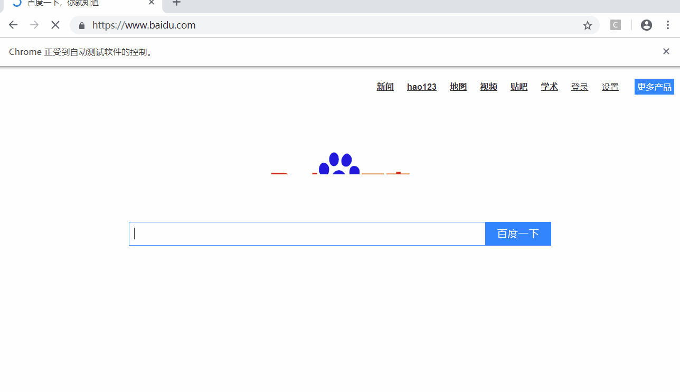Open a new tab with plus button

point(177,3)
